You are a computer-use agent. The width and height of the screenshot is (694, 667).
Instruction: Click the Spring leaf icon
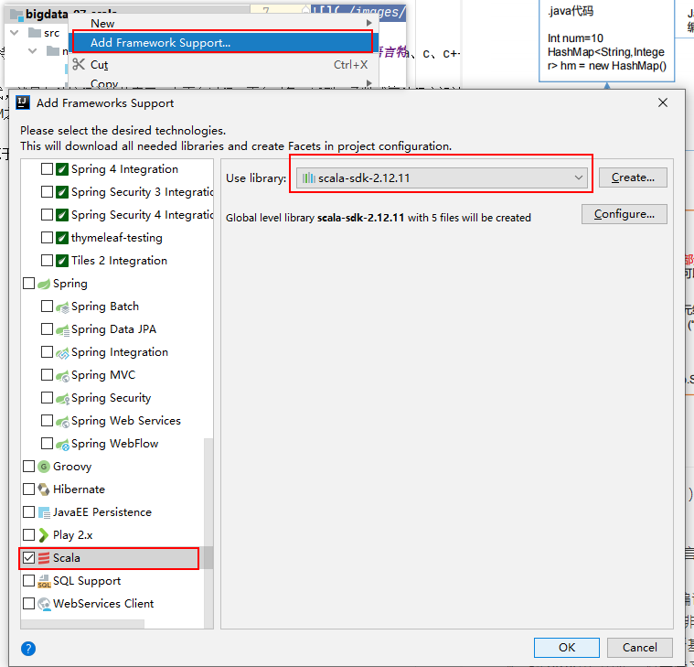coord(43,284)
